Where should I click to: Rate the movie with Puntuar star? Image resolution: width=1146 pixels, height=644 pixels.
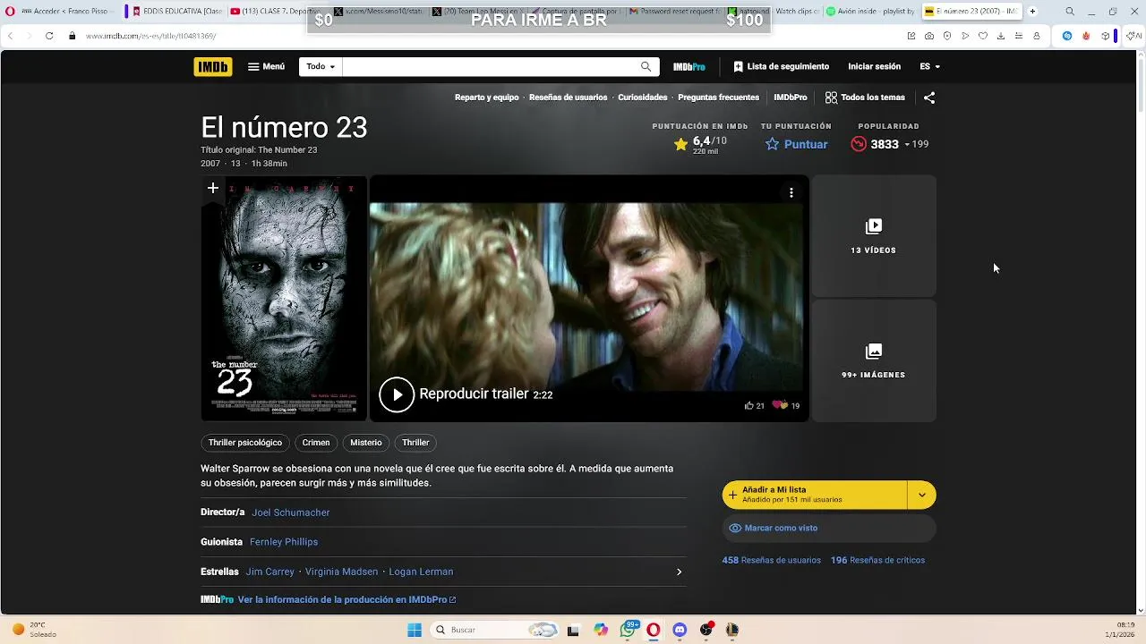tap(796, 144)
